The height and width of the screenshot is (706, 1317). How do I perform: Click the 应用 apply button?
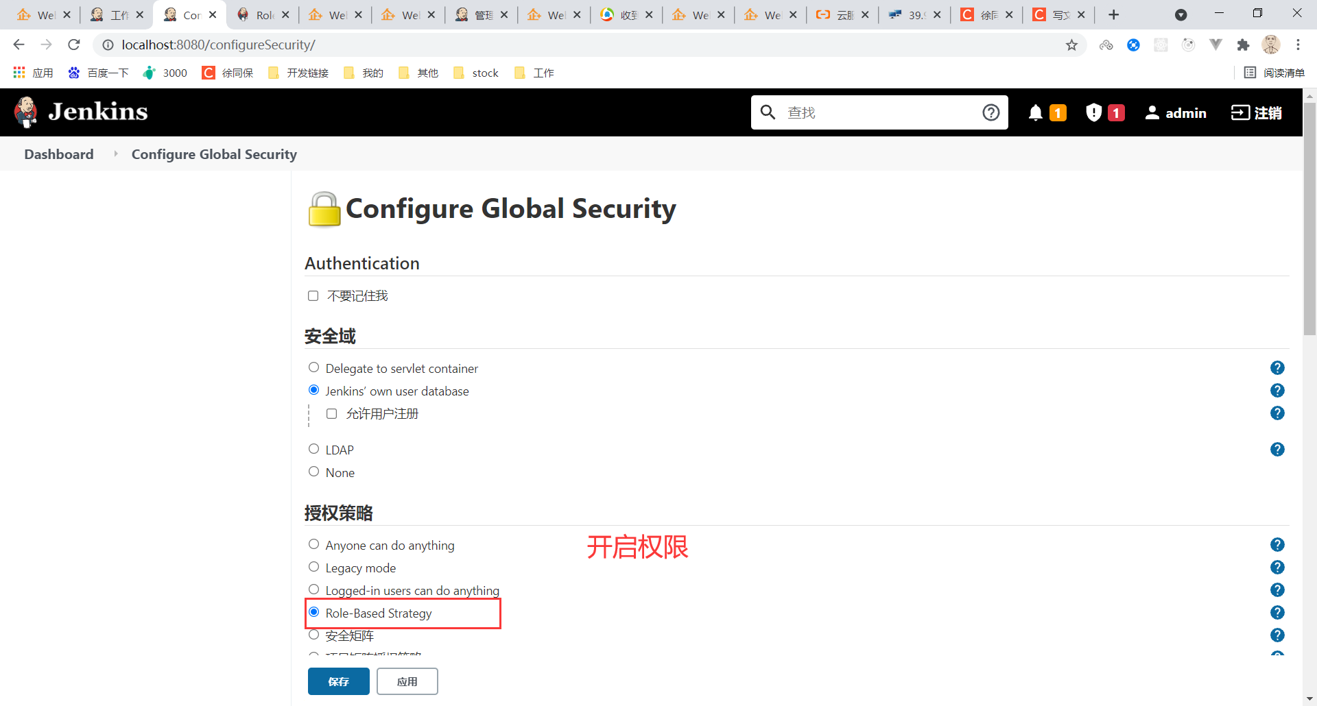(x=407, y=681)
